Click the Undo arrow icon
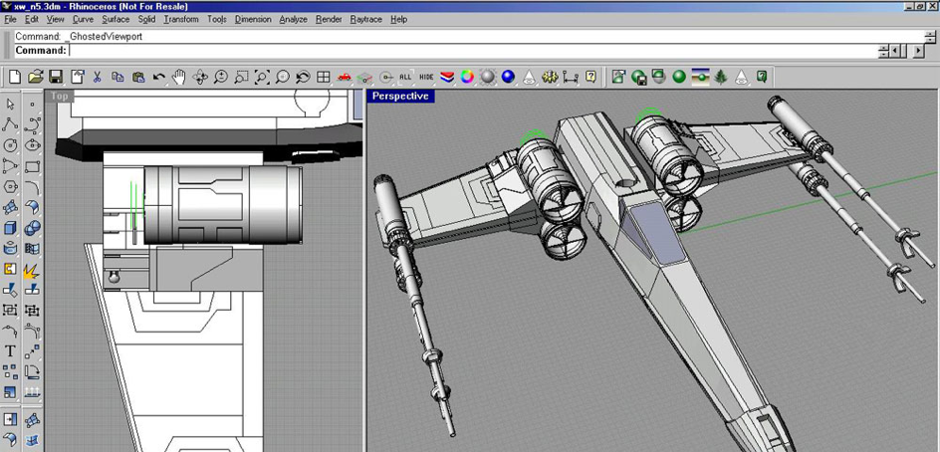 point(158,77)
